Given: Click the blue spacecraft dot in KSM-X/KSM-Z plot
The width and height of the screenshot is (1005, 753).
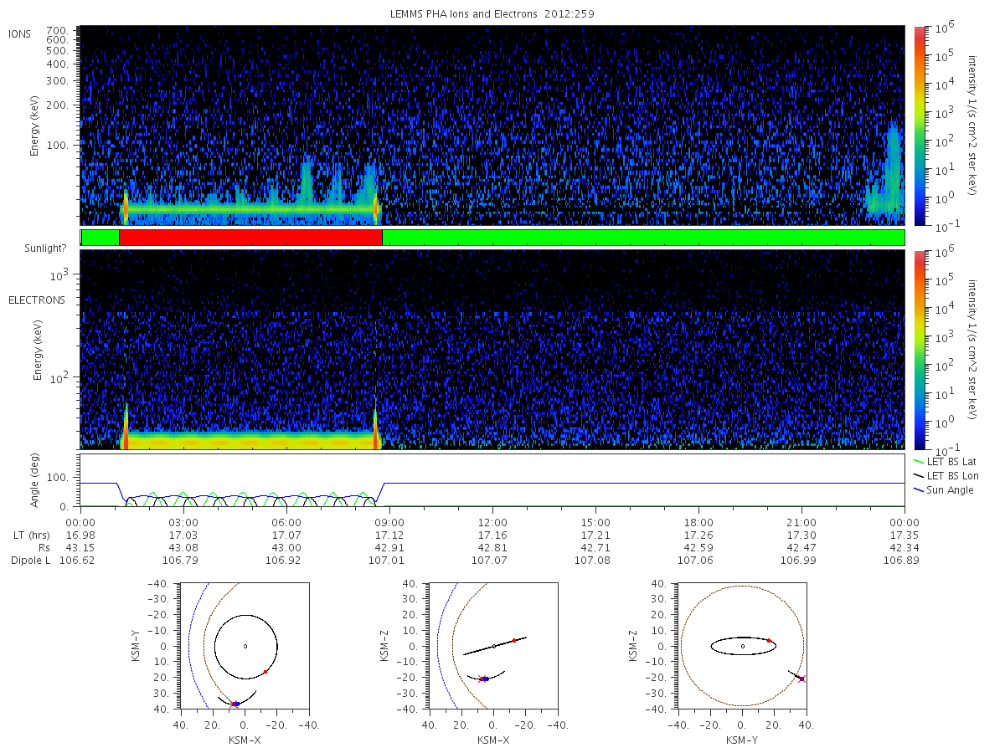Looking at the screenshot, I should pos(486,679).
